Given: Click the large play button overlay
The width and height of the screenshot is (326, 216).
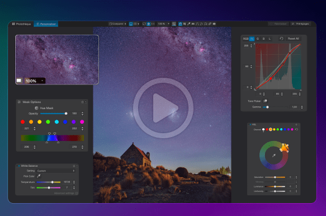Looking at the screenshot, I should [163, 108].
